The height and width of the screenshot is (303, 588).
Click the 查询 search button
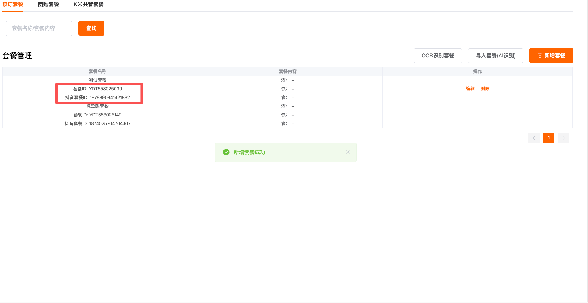click(91, 28)
